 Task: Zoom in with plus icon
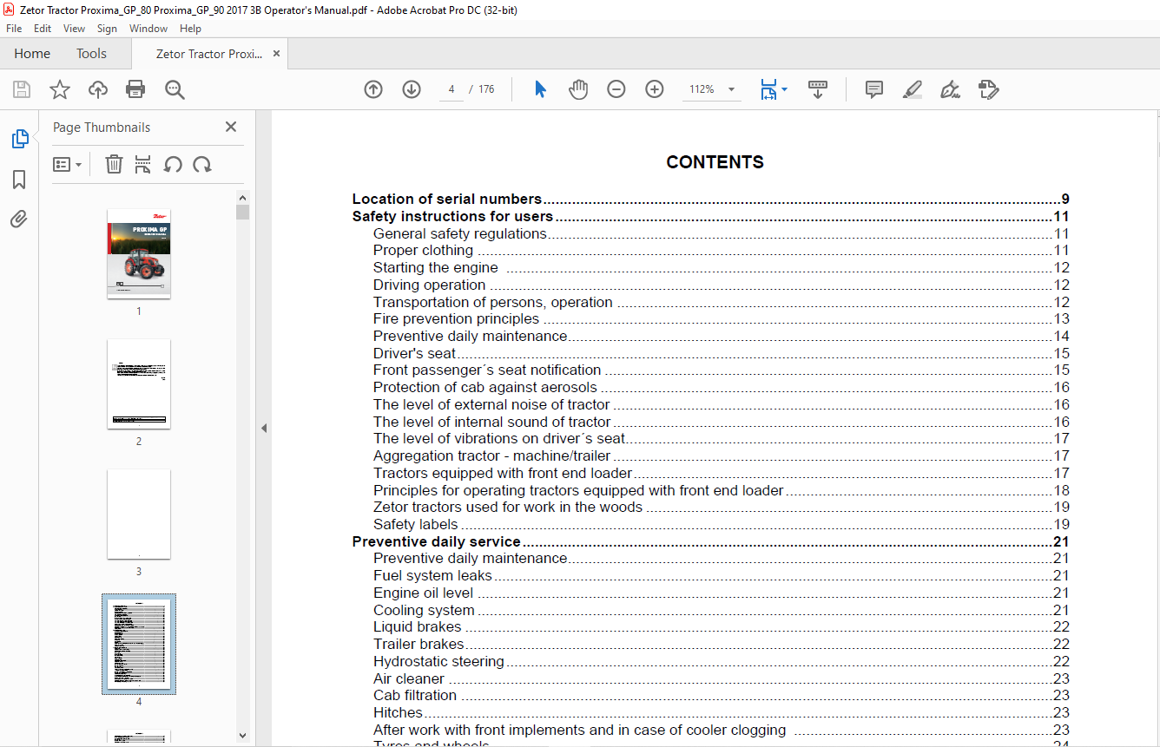point(655,89)
